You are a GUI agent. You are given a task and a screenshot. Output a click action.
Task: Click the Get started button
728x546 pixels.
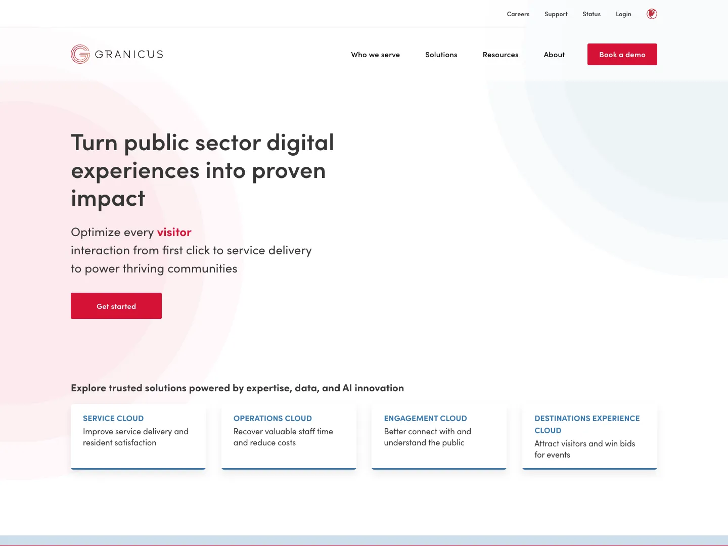point(116,306)
